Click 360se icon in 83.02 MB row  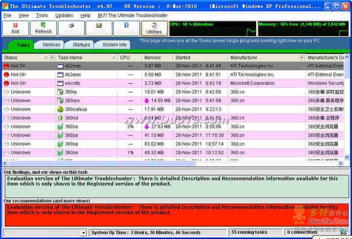tap(60, 144)
